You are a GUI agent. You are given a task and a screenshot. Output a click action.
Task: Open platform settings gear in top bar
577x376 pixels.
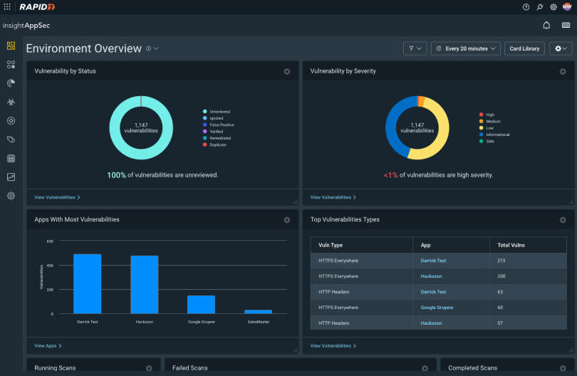(x=553, y=7)
